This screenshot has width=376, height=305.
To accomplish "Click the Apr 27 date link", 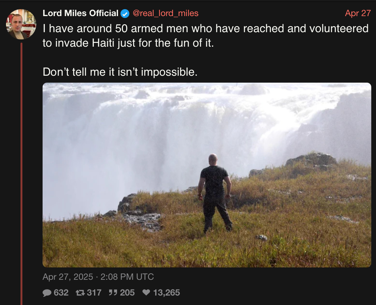I will (358, 13).
